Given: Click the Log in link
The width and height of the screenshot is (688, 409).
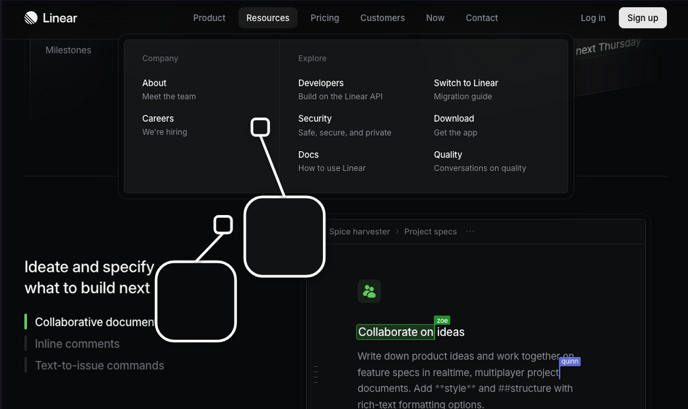Looking at the screenshot, I should pyautogui.click(x=592, y=18).
